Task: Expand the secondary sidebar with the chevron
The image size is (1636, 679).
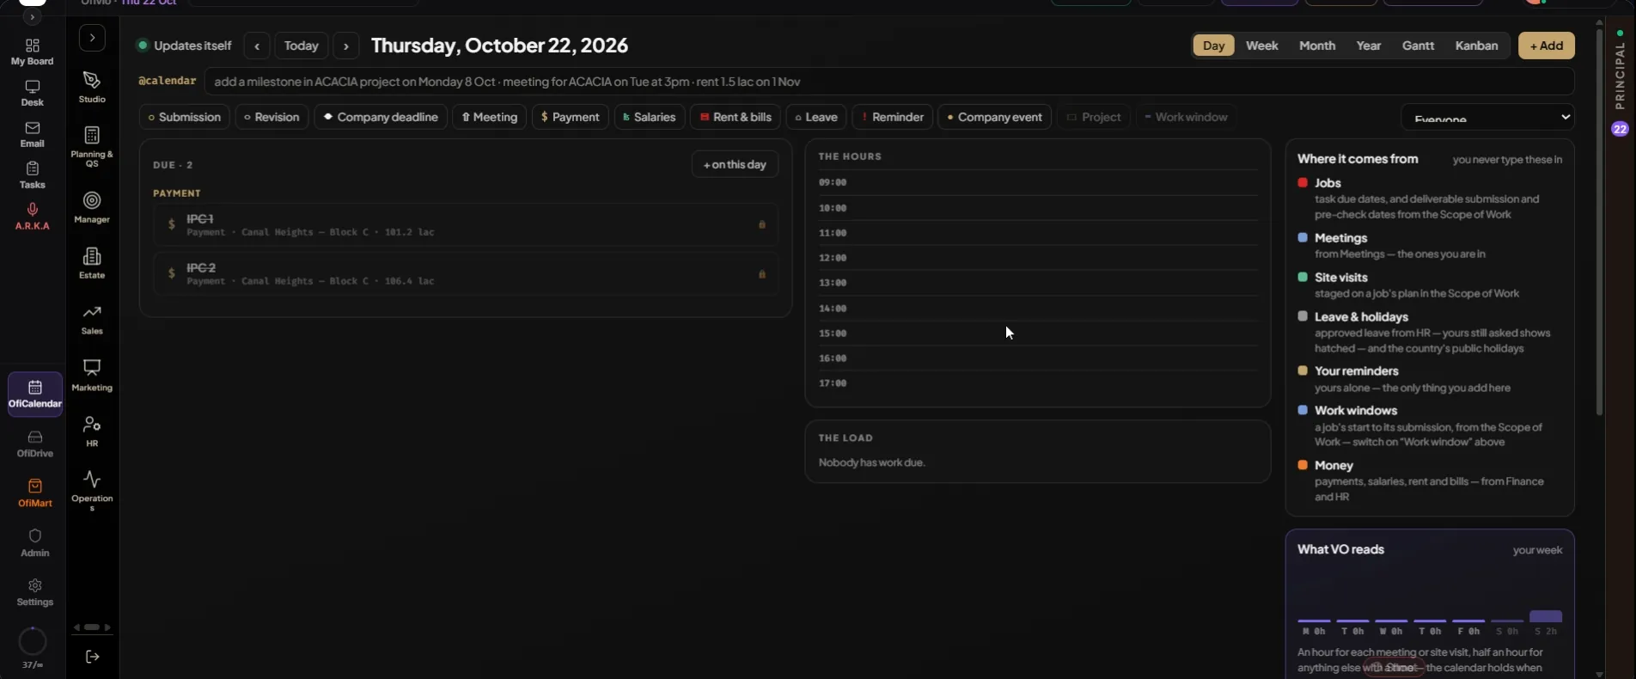Action: click(x=92, y=38)
